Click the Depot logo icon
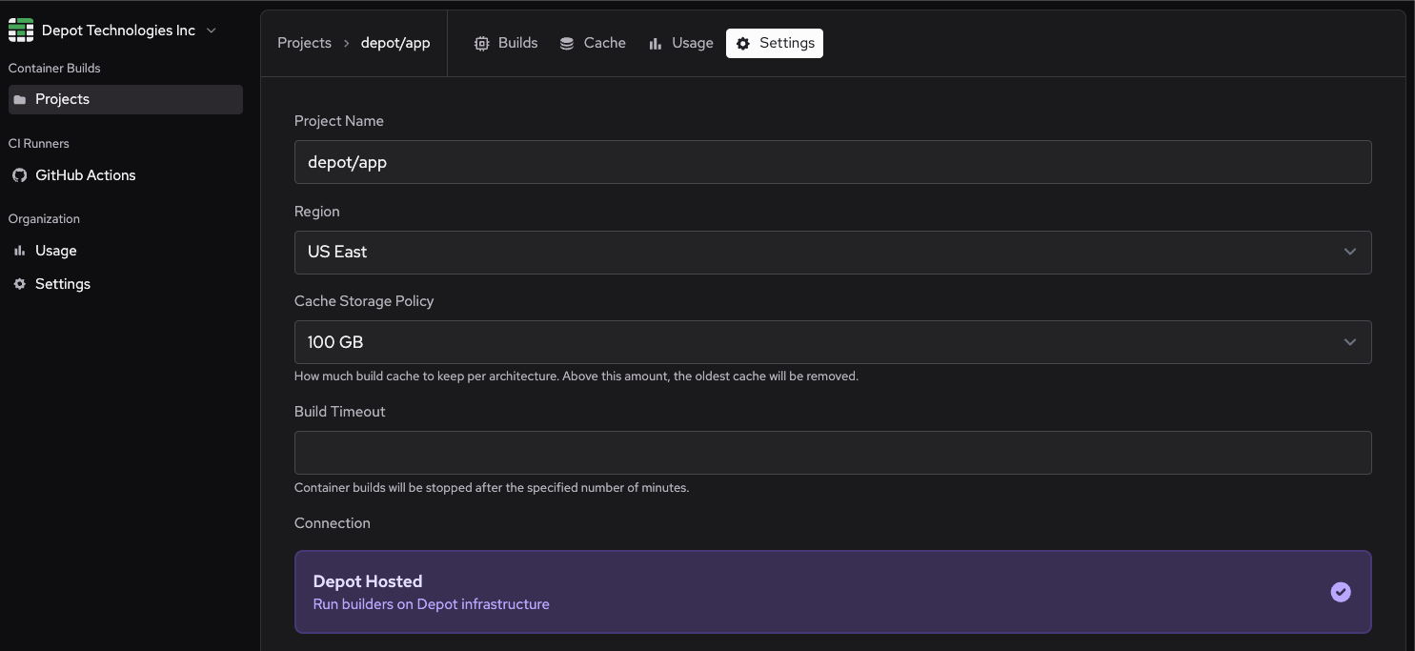This screenshot has width=1415, height=651. coord(21,31)
